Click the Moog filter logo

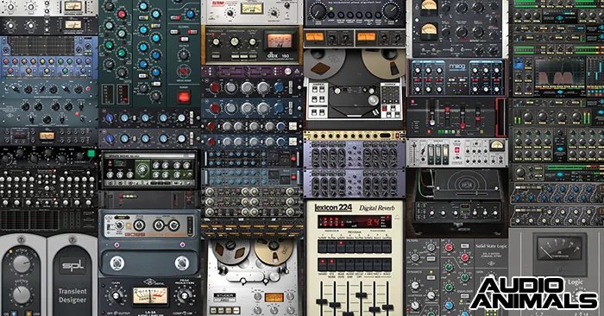[456, 67]
